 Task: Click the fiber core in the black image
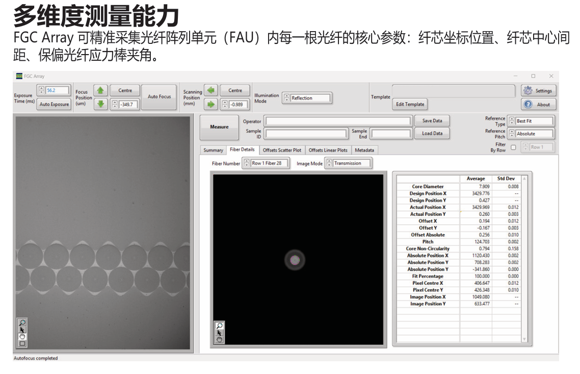coord(295,260)
